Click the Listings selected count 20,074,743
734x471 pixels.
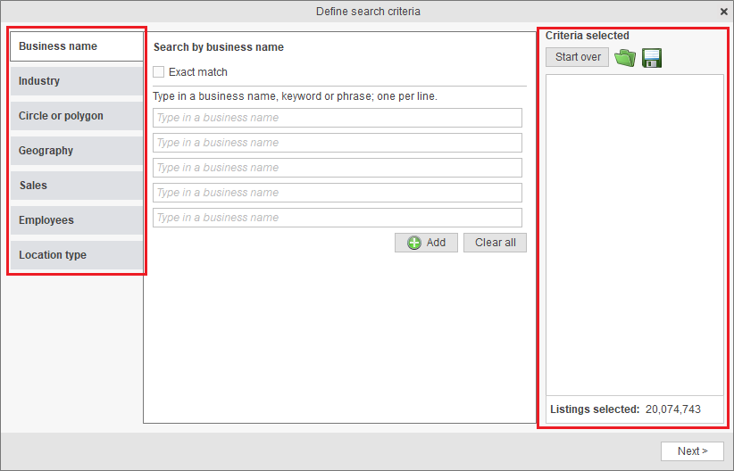pos(672,409)
